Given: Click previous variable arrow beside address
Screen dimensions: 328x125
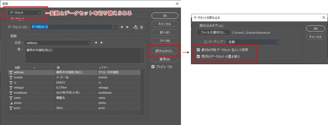Looking at the screenshot, I should click(x=95, y=43).
